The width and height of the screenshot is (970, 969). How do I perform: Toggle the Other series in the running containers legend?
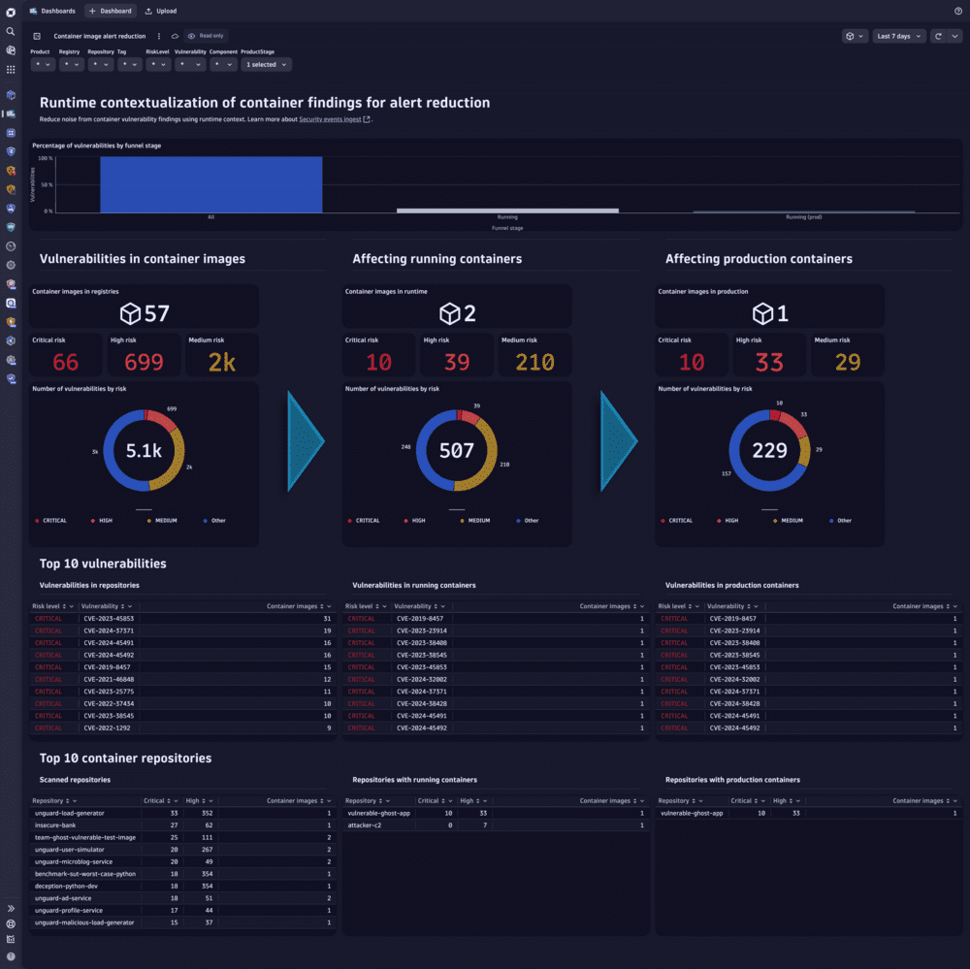coord(531,520)
